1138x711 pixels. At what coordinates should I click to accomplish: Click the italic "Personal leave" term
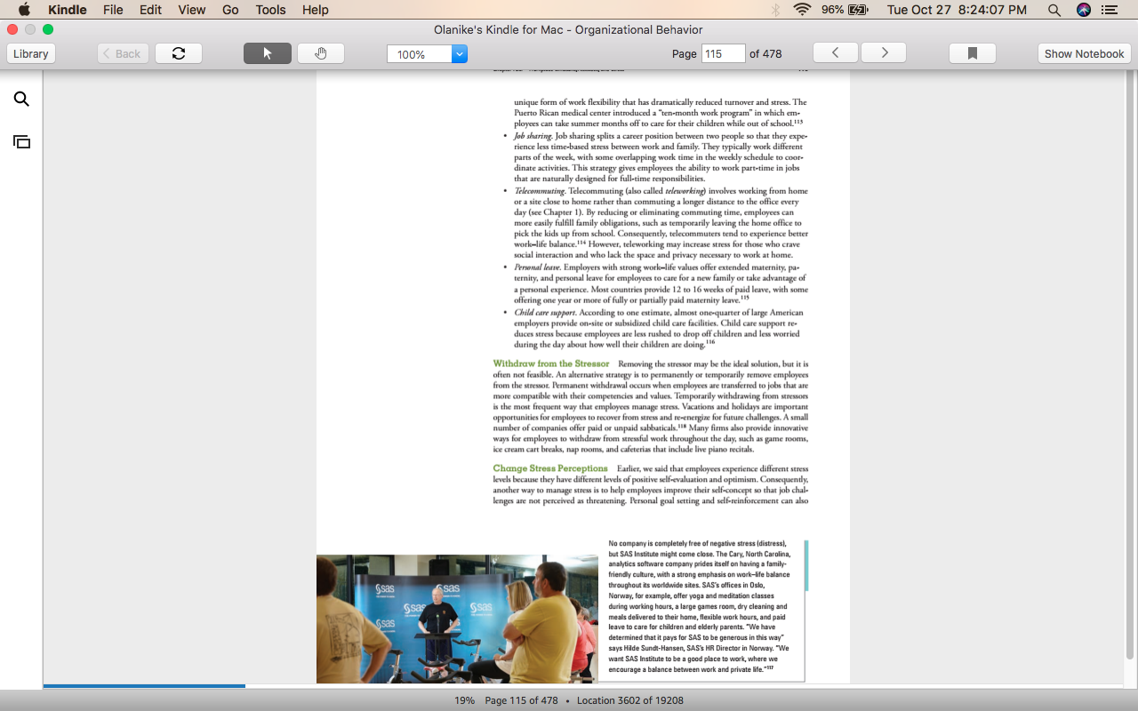pos(537,268)
